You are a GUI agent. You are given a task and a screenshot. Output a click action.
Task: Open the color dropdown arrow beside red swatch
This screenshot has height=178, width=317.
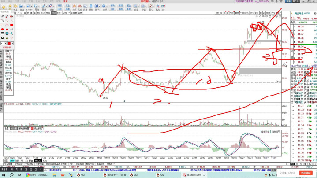12,43
